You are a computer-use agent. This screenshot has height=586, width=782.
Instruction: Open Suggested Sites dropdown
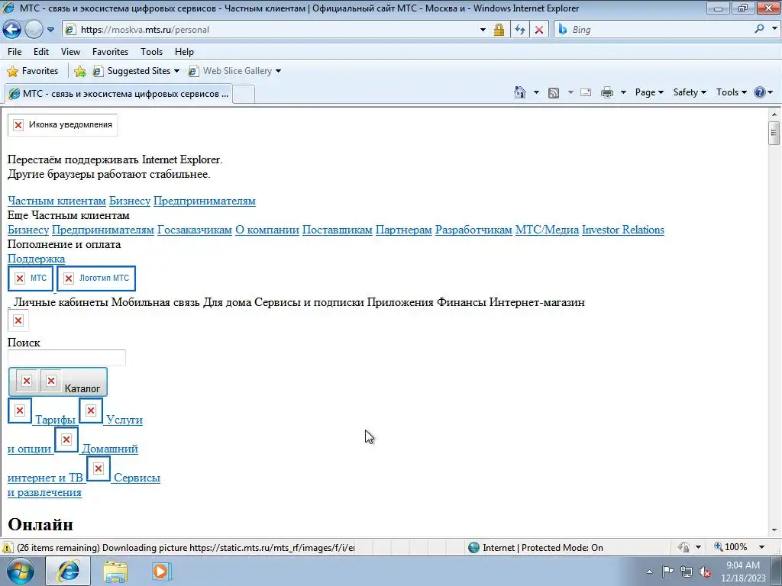tap(136, 71)
